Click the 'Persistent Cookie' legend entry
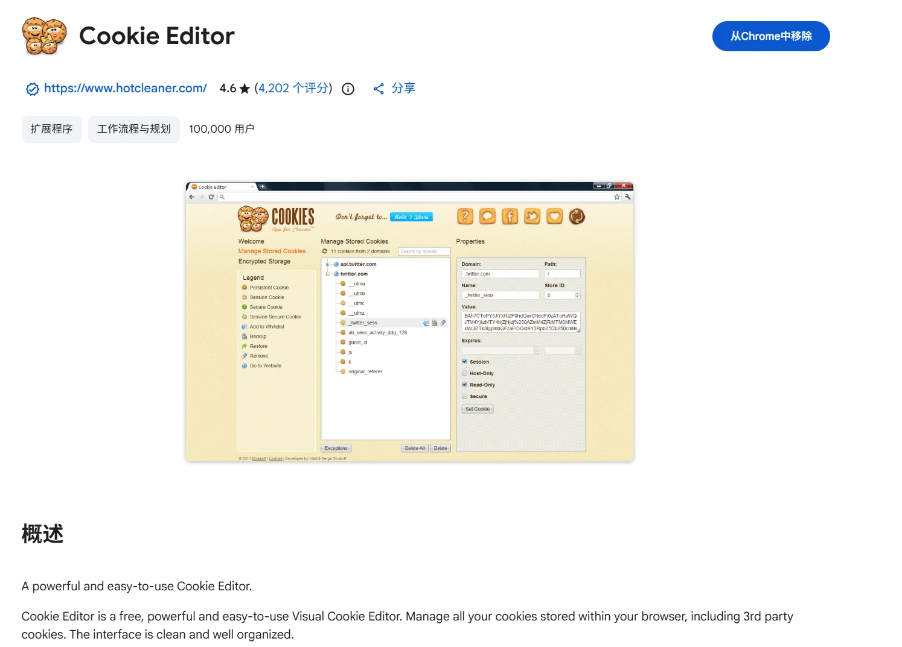902x647 pixels. [x=266, y=288]
